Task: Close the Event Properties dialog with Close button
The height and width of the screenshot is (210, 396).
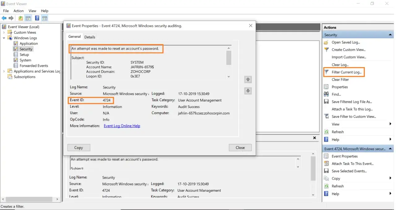Action: (x=240, y=148)
